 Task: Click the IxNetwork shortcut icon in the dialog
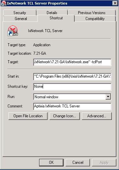point(13,31)
